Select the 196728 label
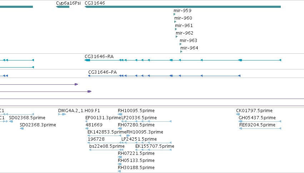The height and width of the screenshot is (173, 304). (96, 139)
